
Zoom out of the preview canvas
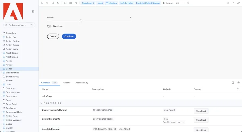click(53, 3)
